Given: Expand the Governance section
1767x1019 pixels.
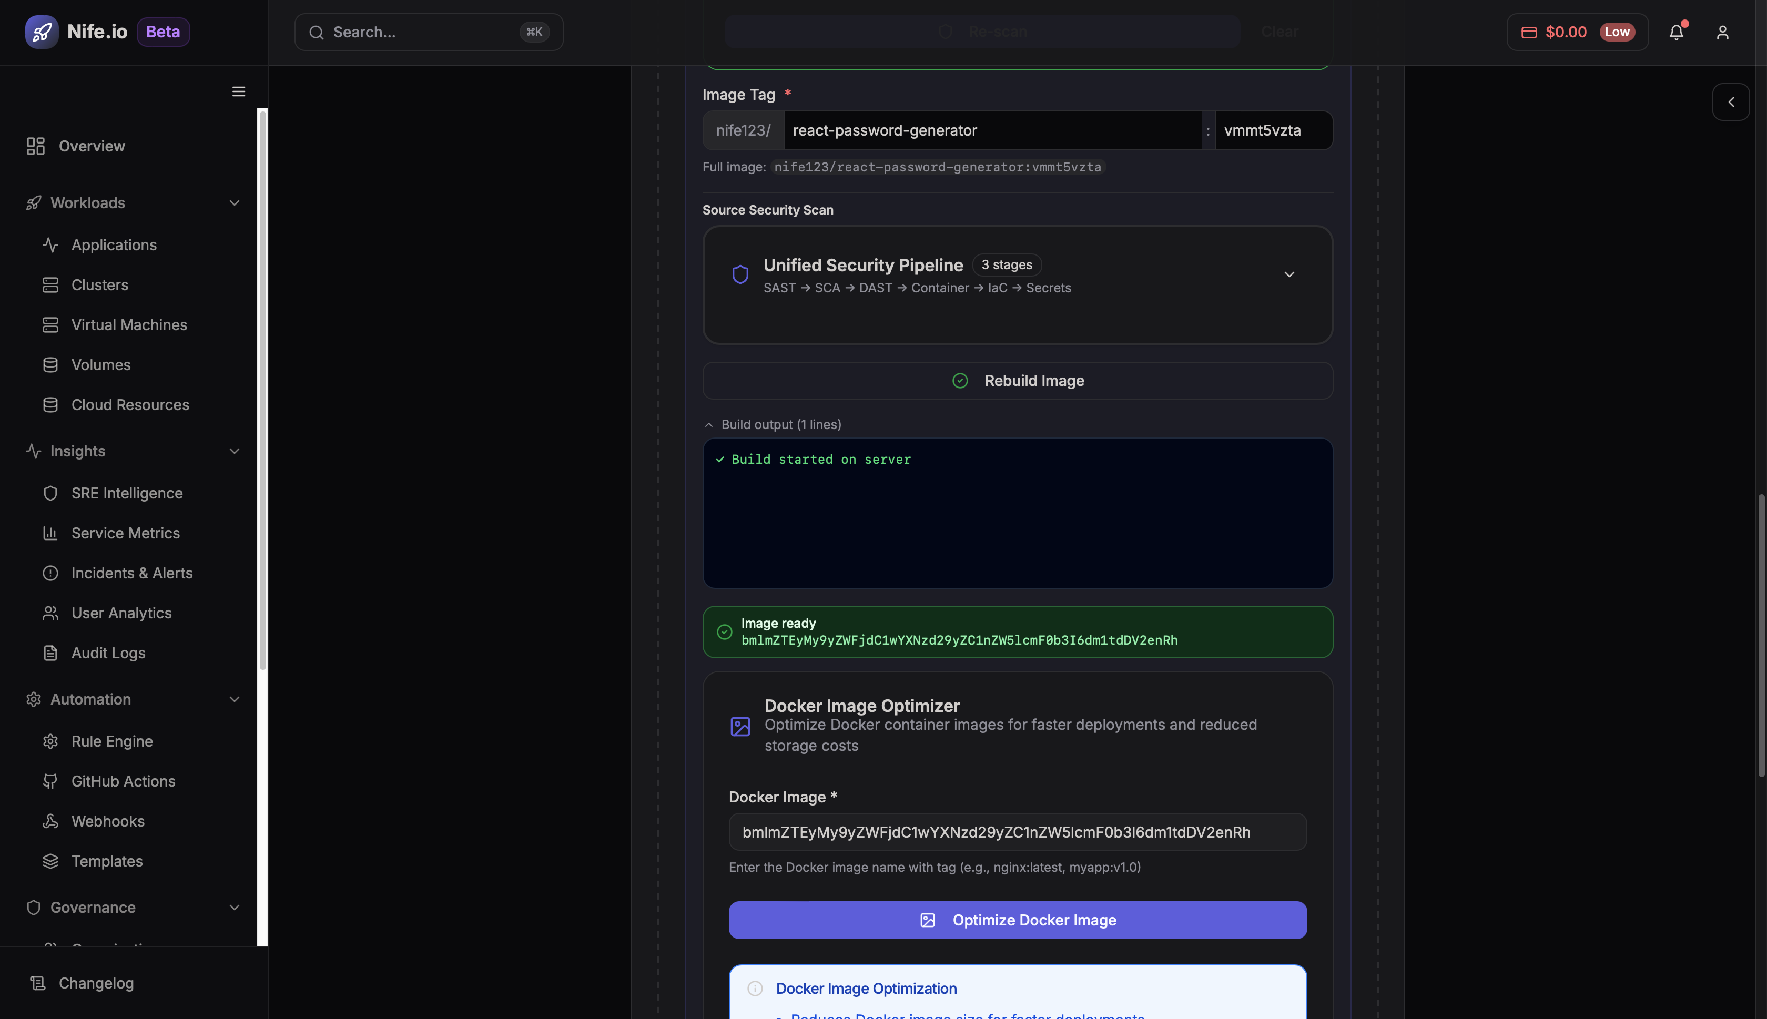Looking at the screenshot, I should tap(233, 907).
